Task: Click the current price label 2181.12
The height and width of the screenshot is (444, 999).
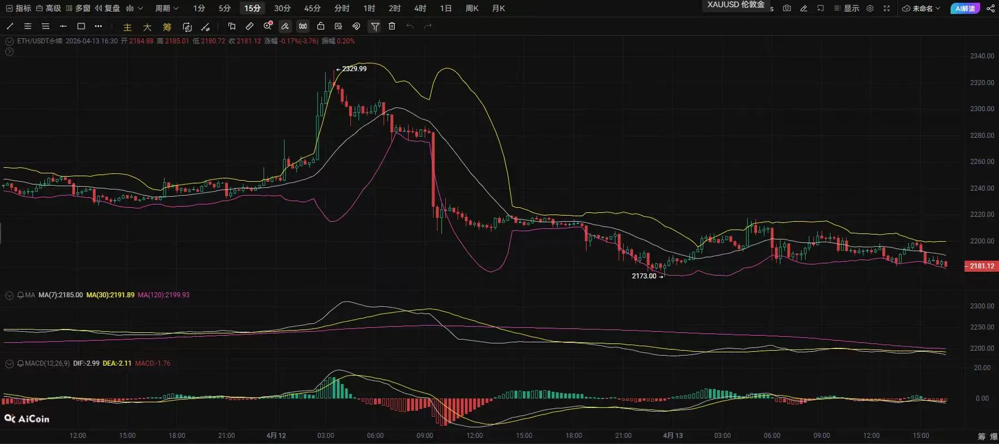Action: point(982,266)
